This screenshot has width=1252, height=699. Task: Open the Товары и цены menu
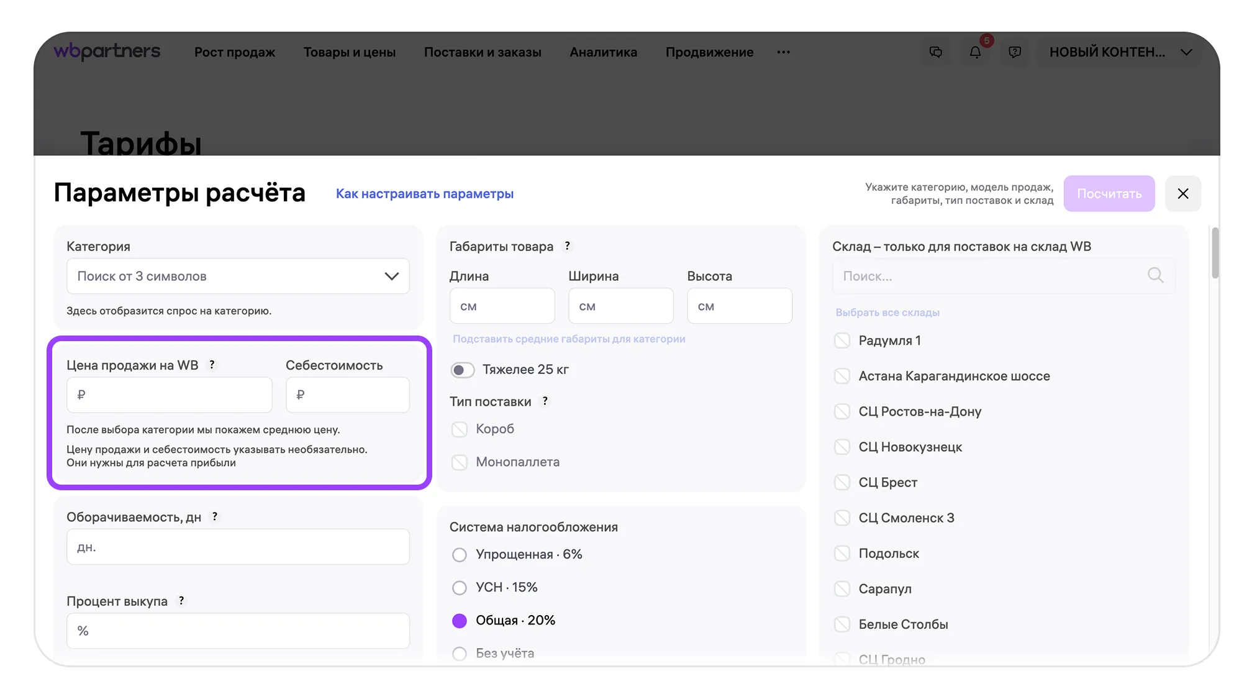(x=350, y=52)
